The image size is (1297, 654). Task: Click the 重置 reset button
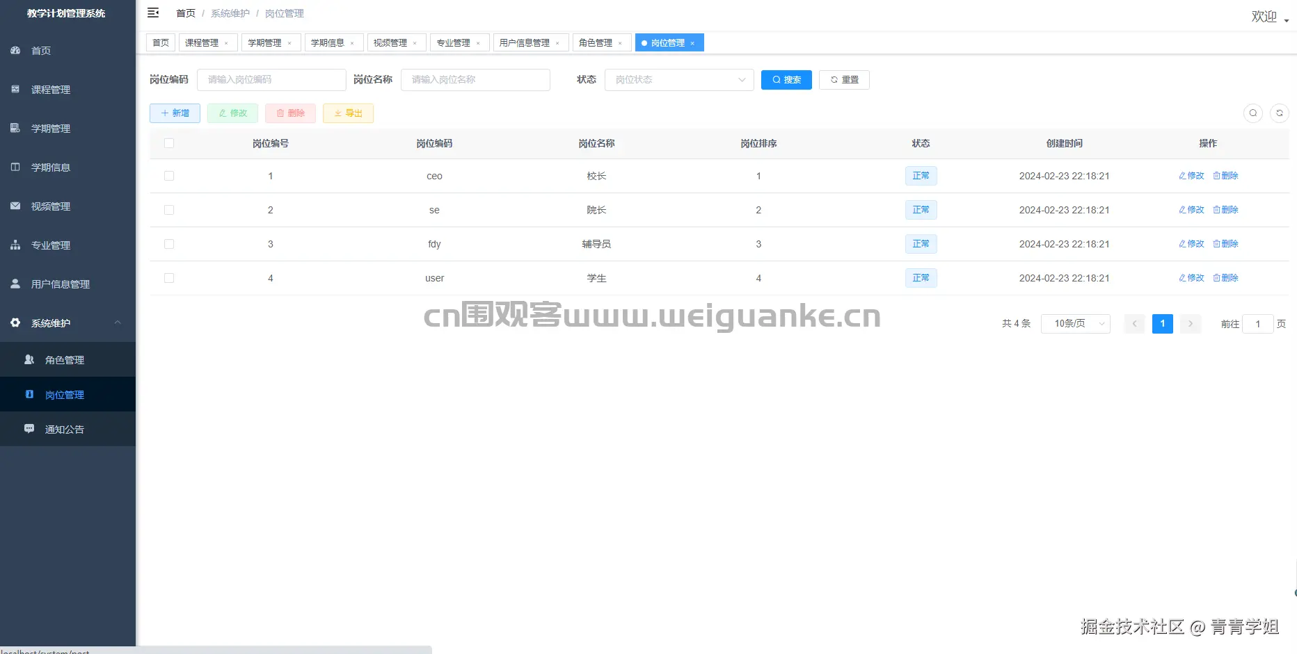click(844, 80)
